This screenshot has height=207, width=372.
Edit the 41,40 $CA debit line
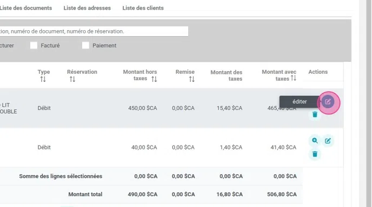pyautogui.click(x=328, y=141)
